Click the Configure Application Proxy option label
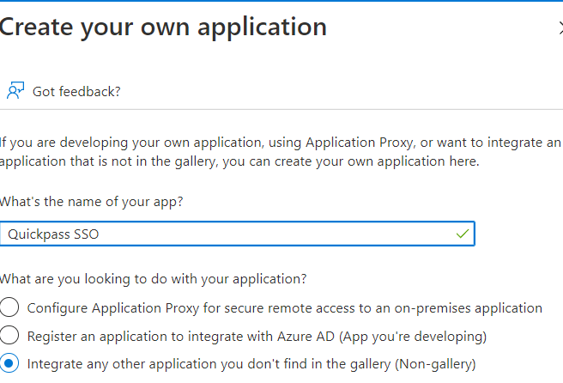The image size is (563, 383). [285, 308]
